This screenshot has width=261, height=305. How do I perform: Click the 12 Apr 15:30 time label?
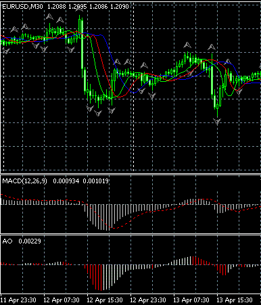(105, 300)
